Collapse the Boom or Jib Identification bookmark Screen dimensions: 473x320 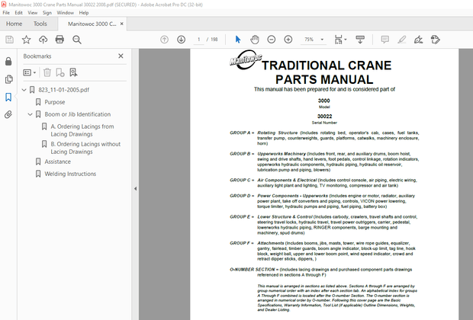click(30, 114)
